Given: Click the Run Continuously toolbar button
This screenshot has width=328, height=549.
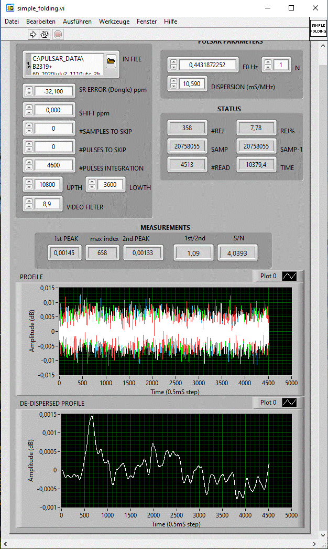Looking at the screenshot, I should click(x=45, y=34).
